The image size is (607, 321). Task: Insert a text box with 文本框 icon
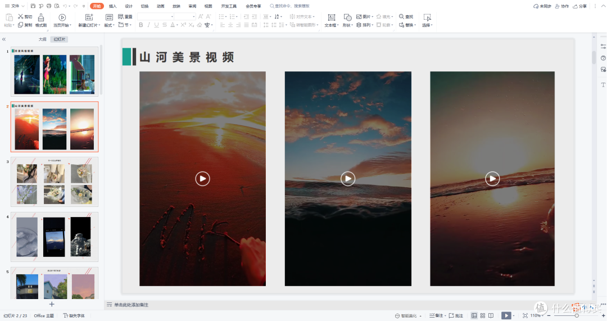(331, 17)
